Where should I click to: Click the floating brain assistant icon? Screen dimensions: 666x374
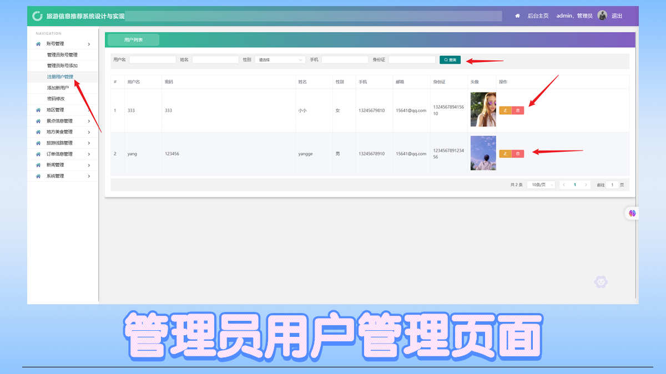point(632,213)
